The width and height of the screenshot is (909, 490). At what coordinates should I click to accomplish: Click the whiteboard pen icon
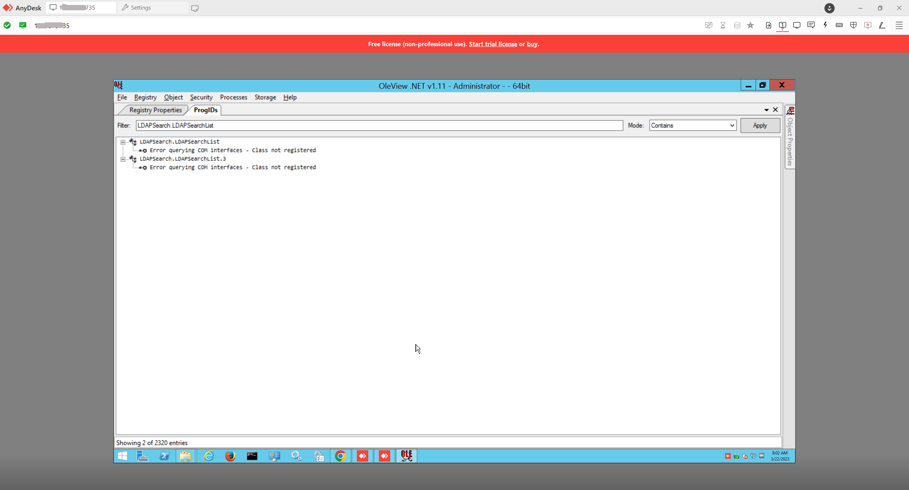click(x=882, y=25)
